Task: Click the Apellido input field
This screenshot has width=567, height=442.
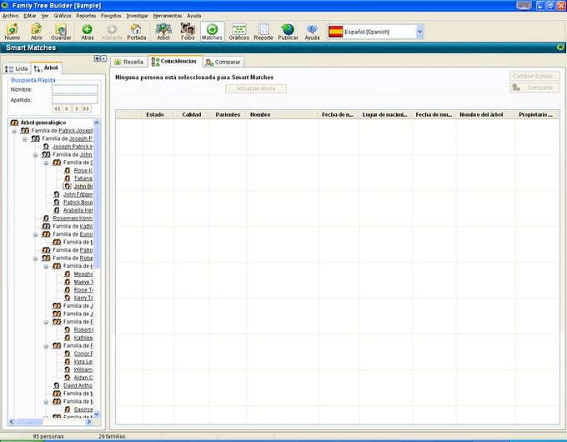Action: click(x=75, y=99)
